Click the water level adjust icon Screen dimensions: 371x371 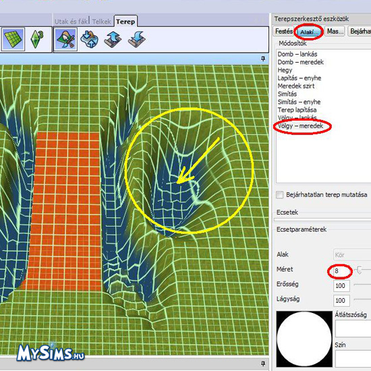pos(89,39)
